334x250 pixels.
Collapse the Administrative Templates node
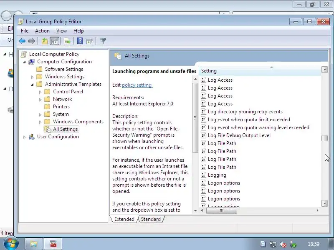33,85
